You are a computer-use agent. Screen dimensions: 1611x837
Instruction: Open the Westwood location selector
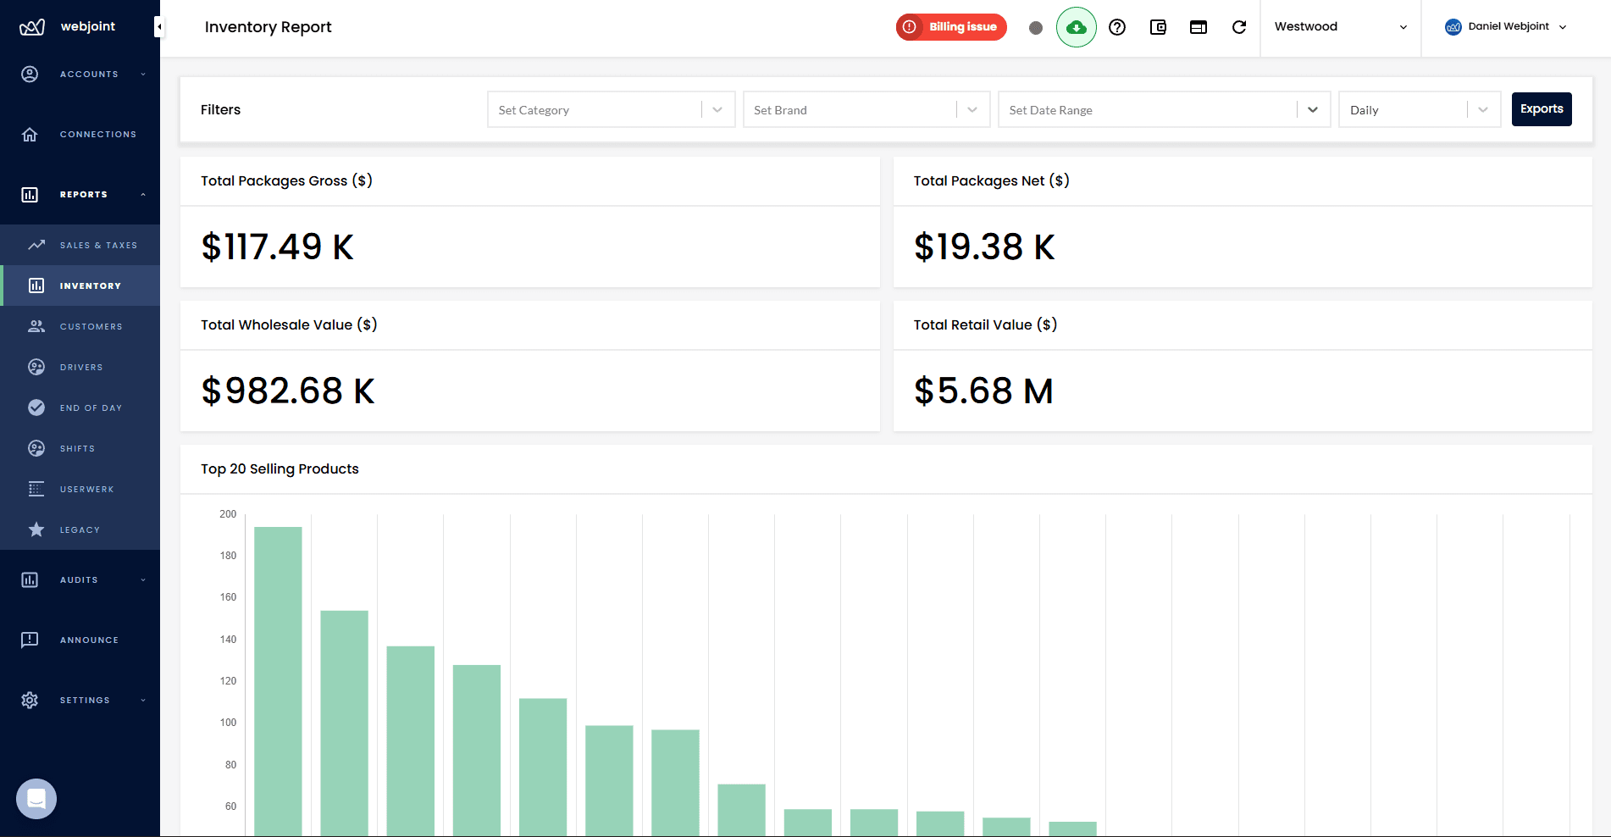(x=1339, y=26)
